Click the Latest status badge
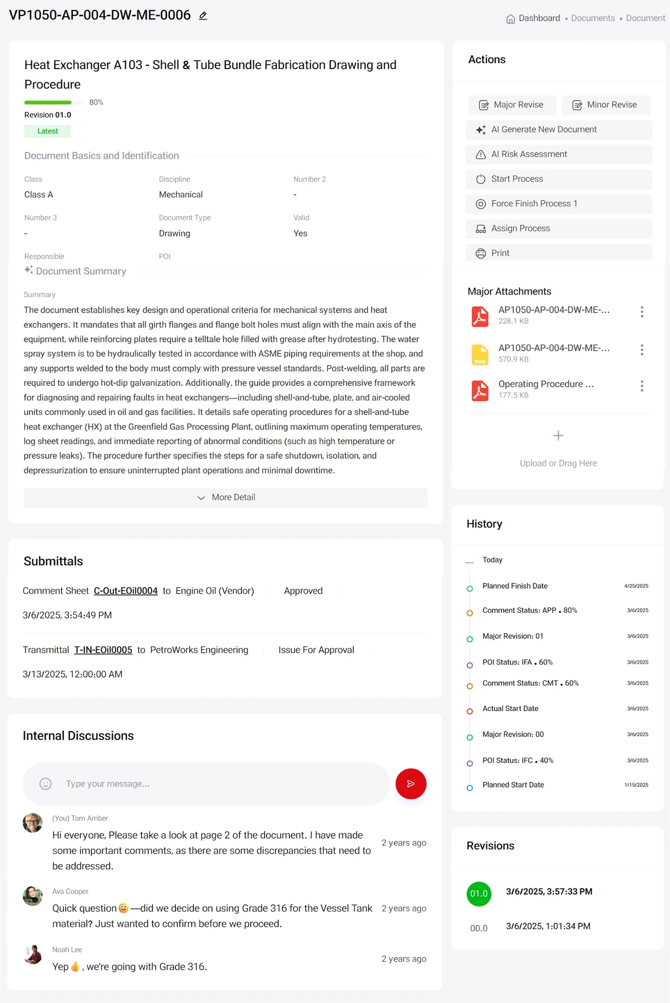 point(48,131)
